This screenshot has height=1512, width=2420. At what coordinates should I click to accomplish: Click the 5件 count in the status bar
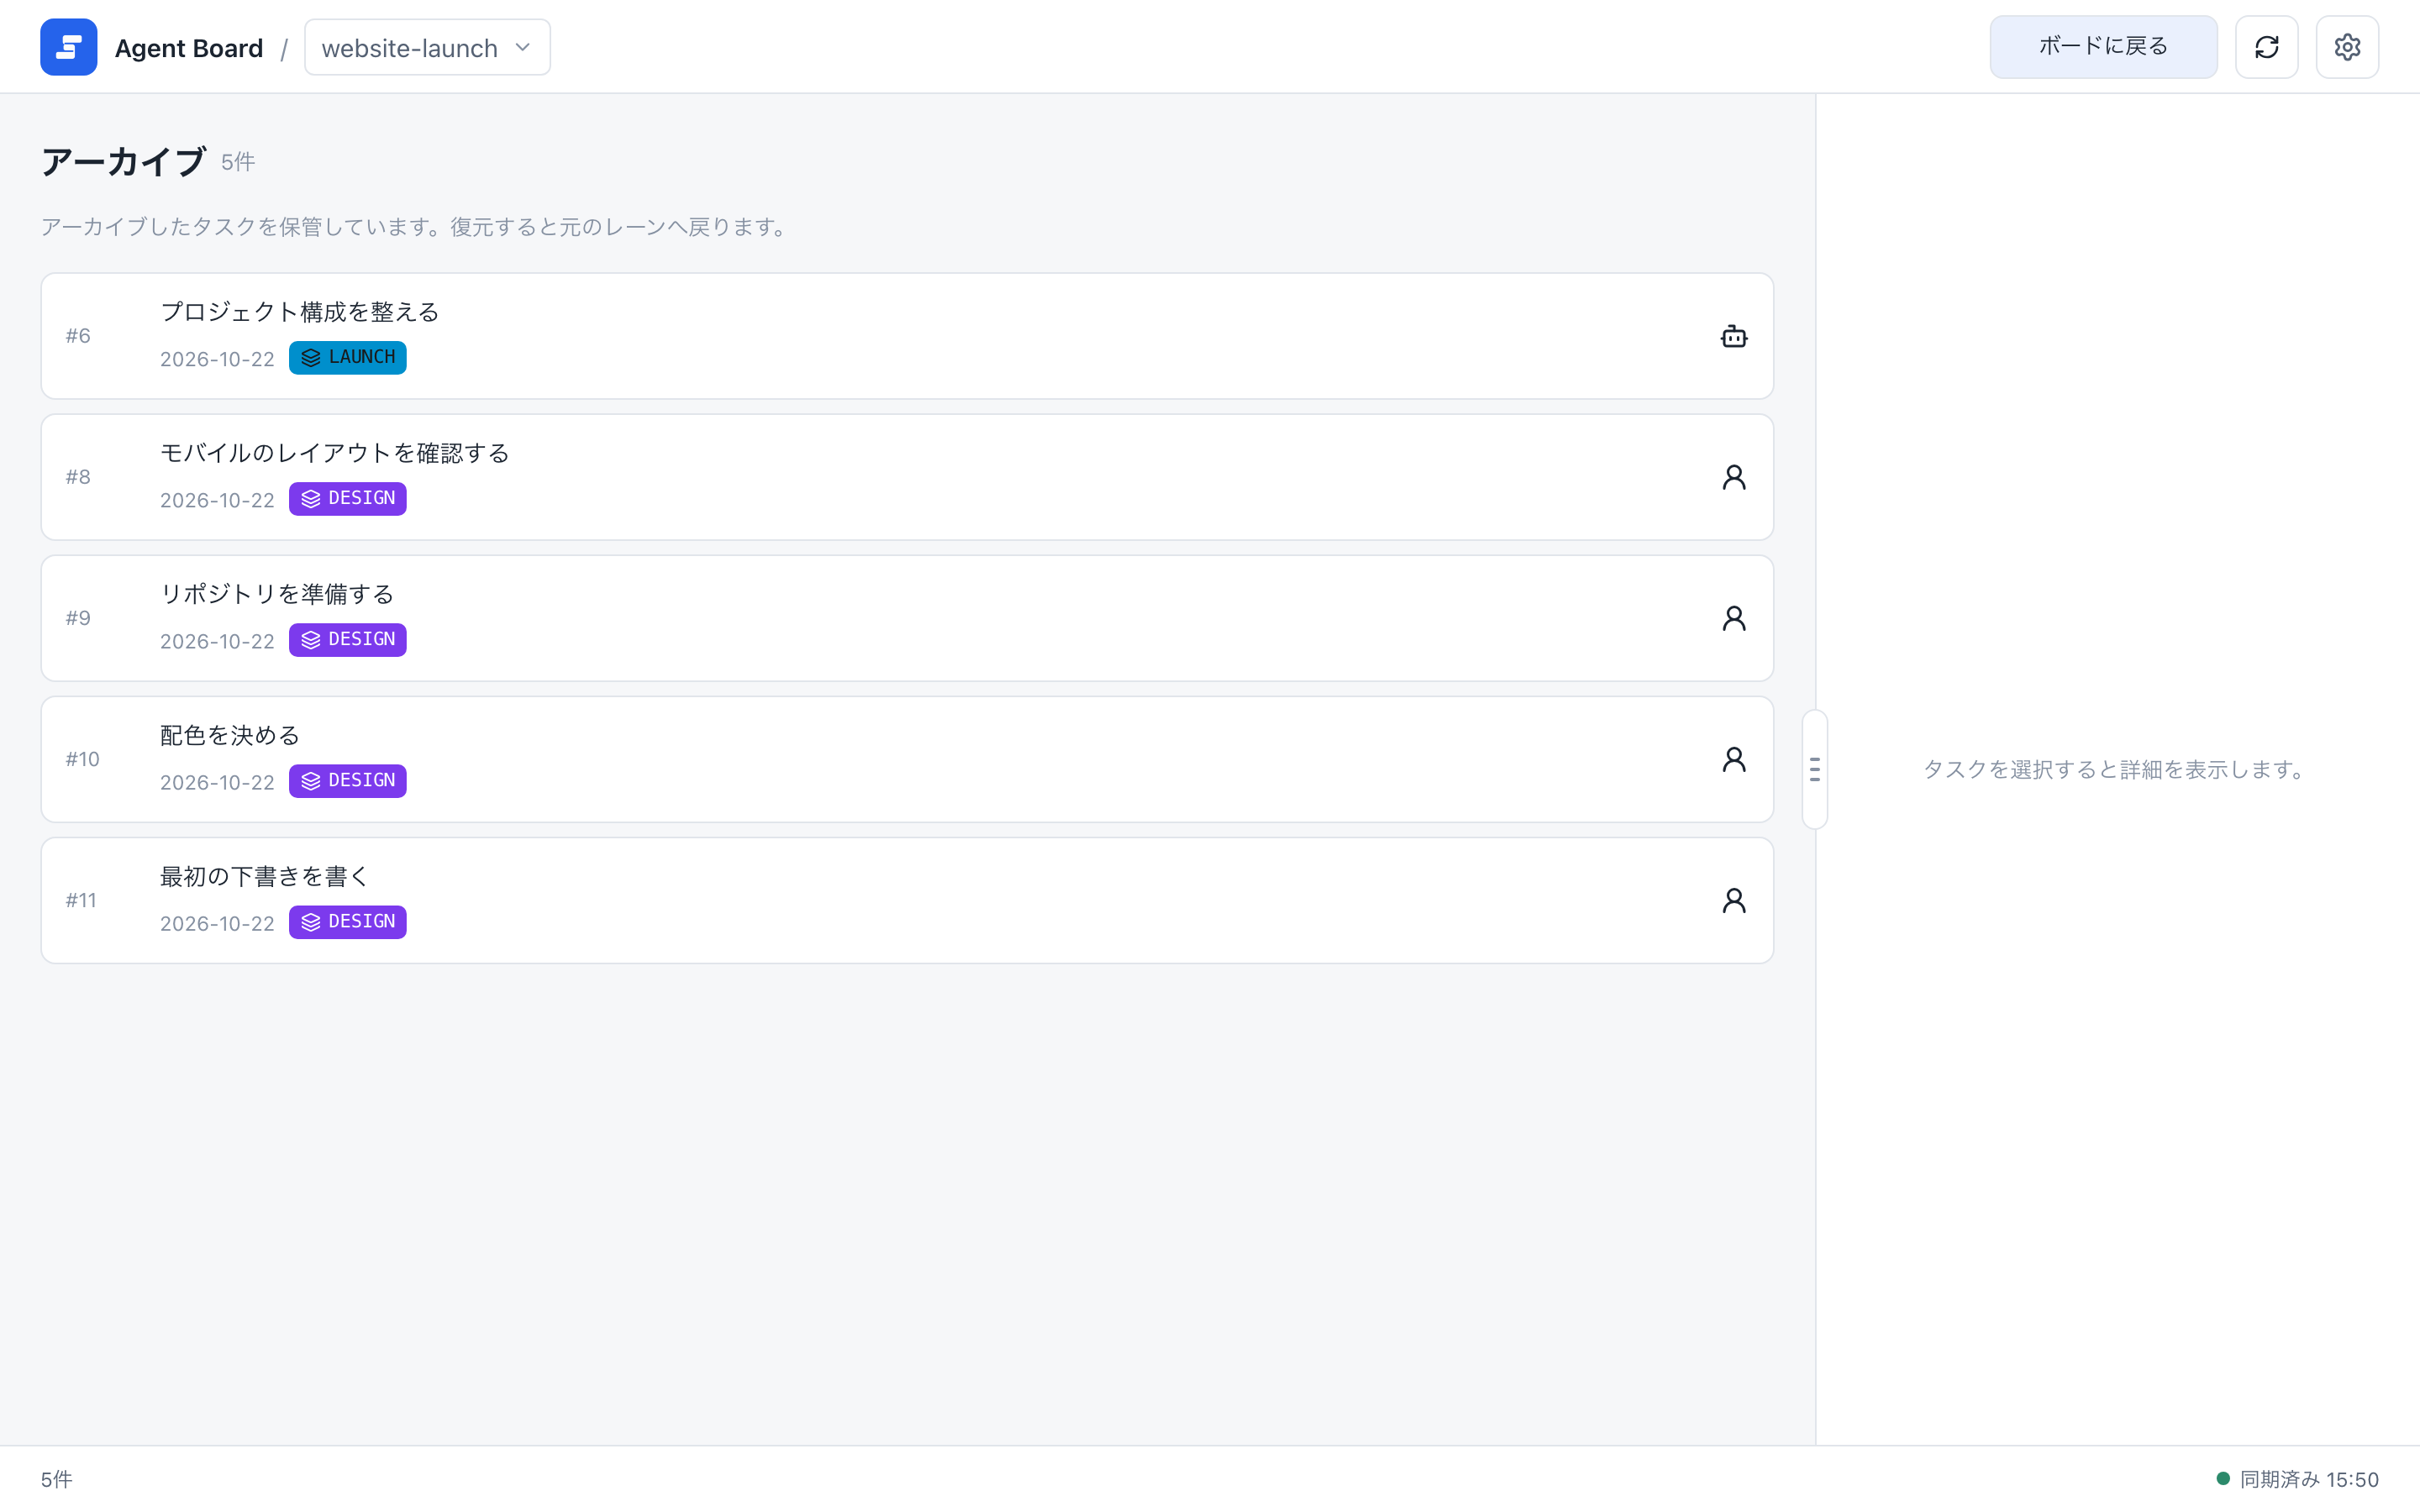click(x=57, y=1479)
